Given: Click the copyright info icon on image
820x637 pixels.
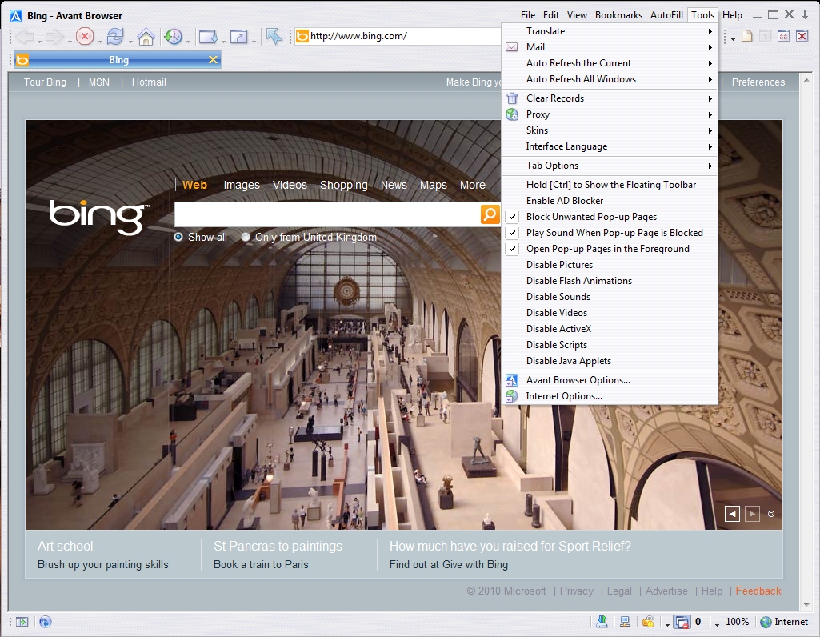Looking at the screenshot, I should [771, 514].
